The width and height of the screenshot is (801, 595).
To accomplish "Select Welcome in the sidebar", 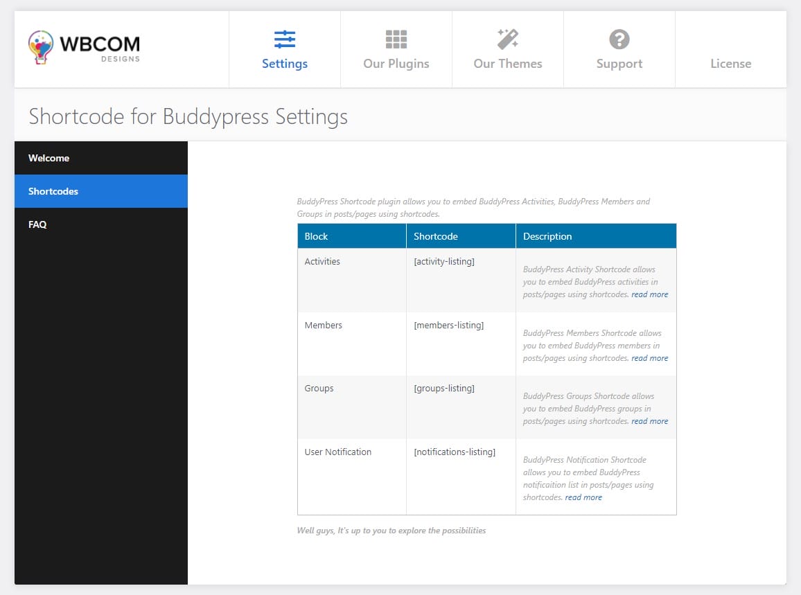I will pyautogui.click(x=49, y=158).
